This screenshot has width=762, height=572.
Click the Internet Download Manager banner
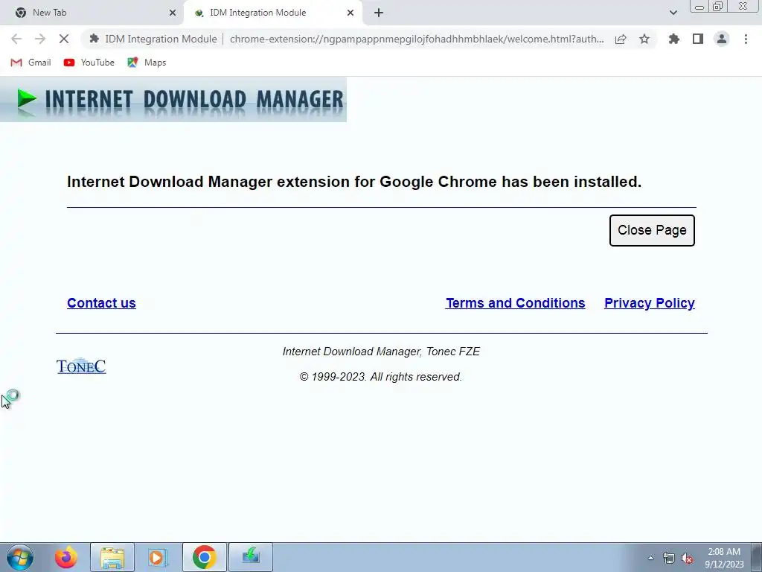tap(173, 99)
